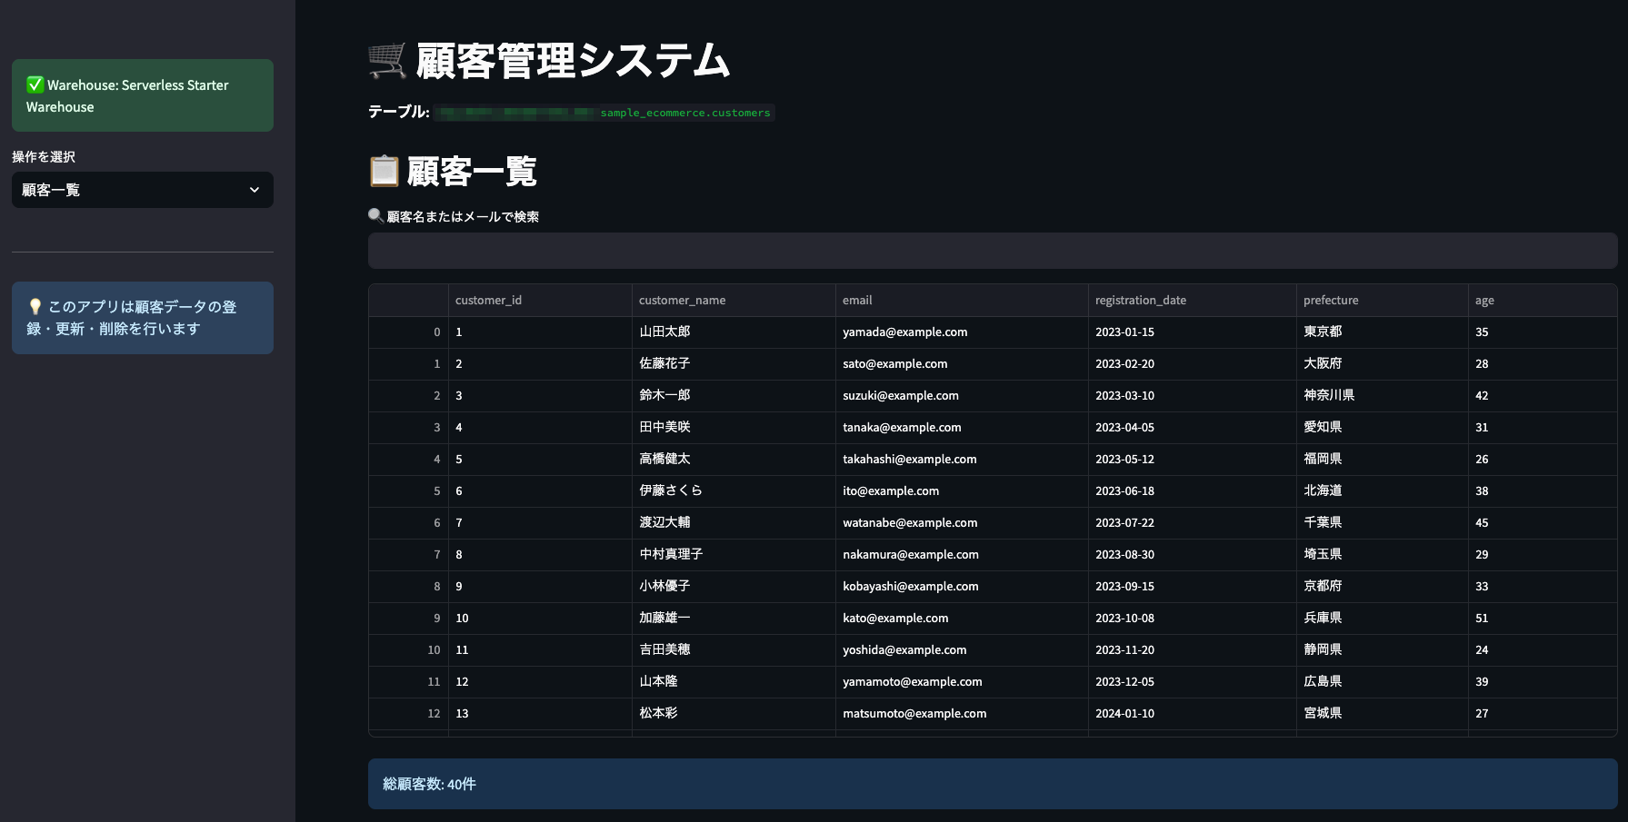This screenshot has height=822, width=1628.
Task: Select the 高橋健太 name cell
Action: [x=734, y=460]
